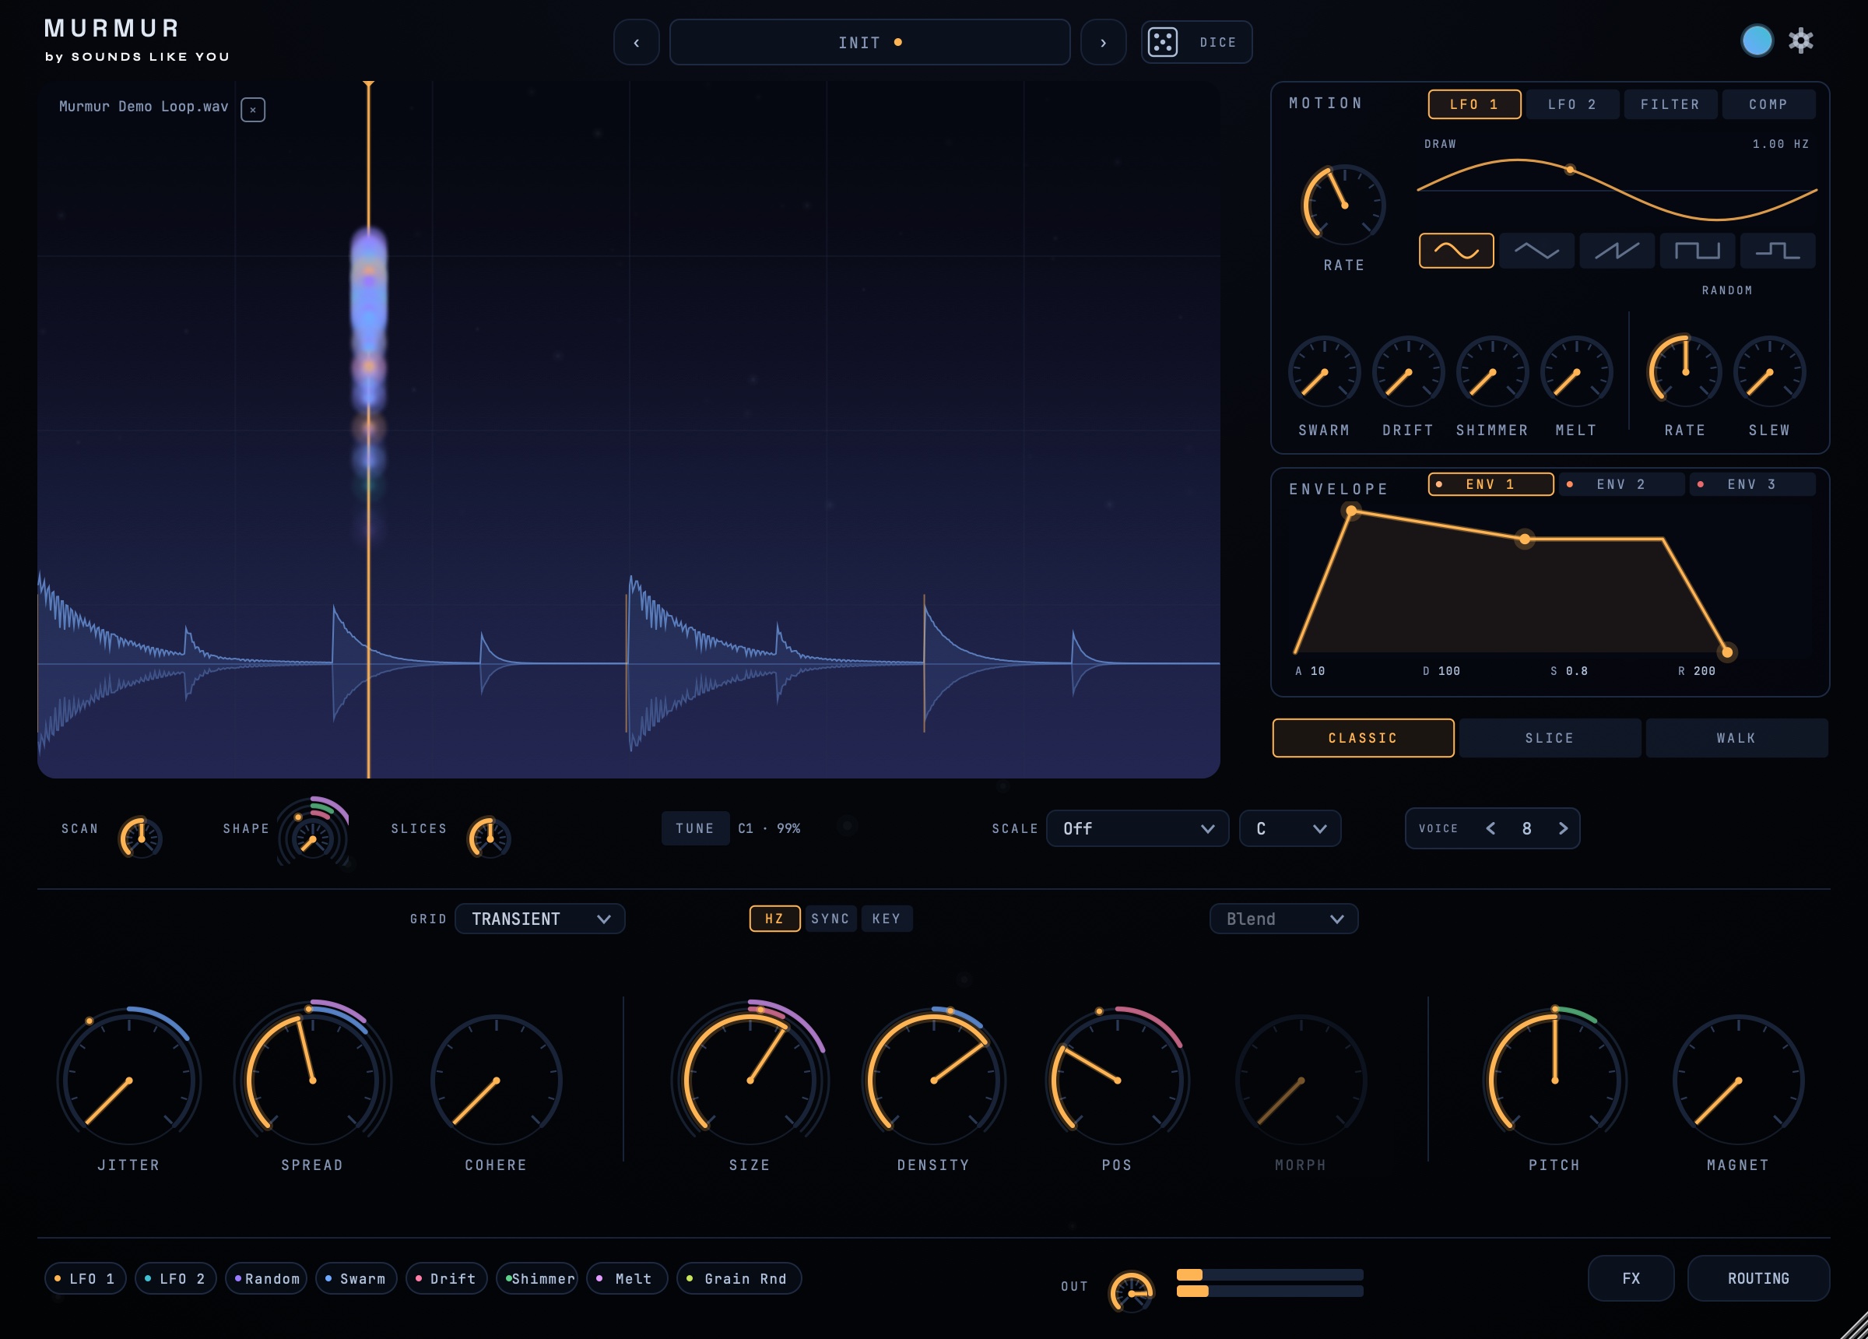Toggle the LFO 2 modulation source chip
Screen dimensions: 1868x1339
point(175,1278)
